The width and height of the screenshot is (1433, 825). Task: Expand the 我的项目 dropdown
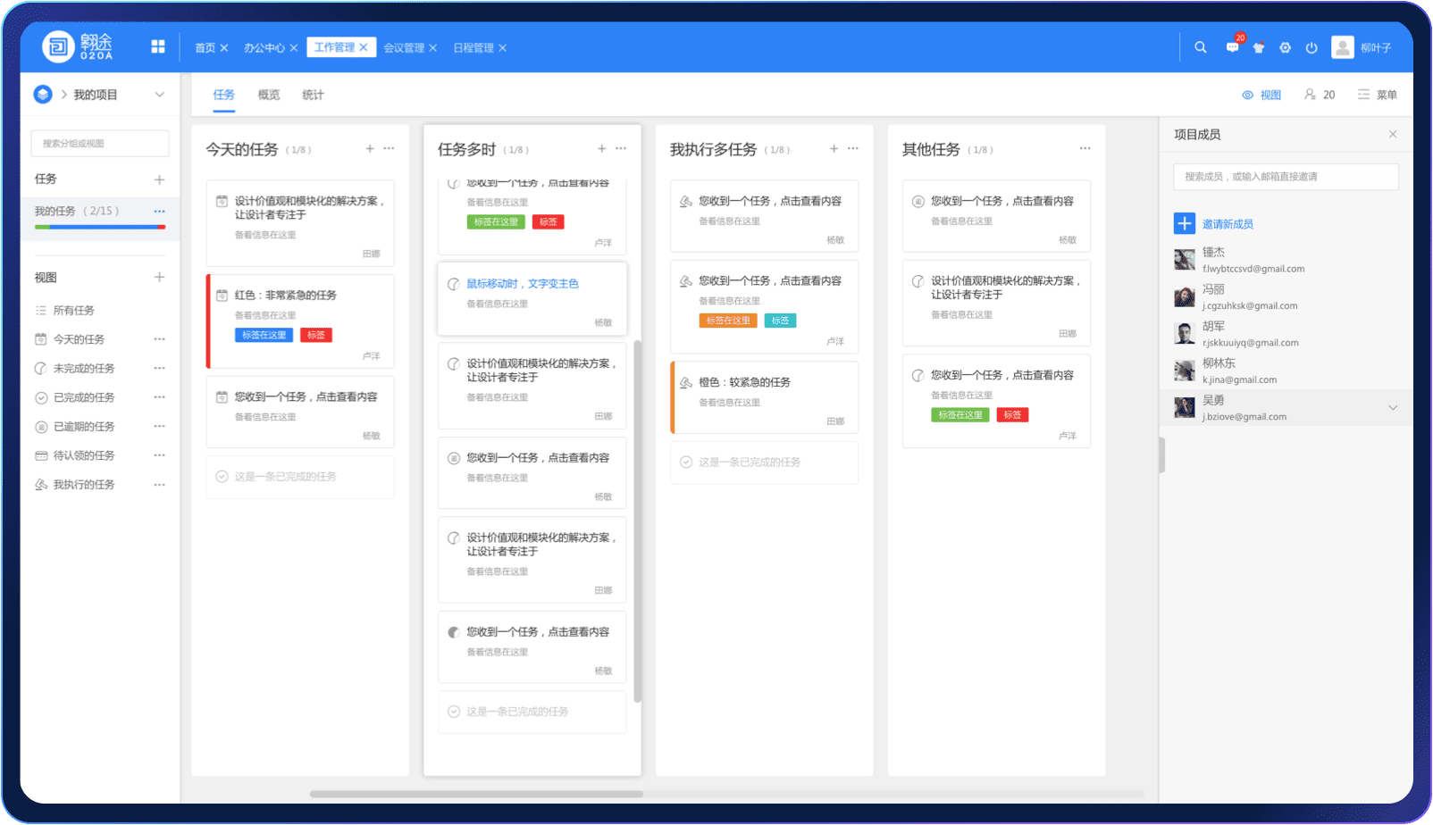pyautogui.click(x=159, y=95)
